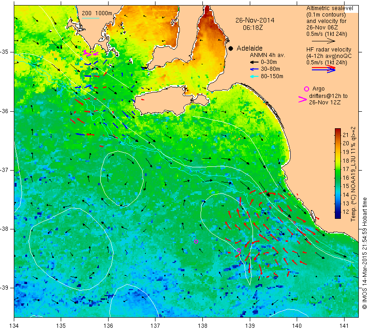Click the green 16 degree colorbar region

click(338, 177)
